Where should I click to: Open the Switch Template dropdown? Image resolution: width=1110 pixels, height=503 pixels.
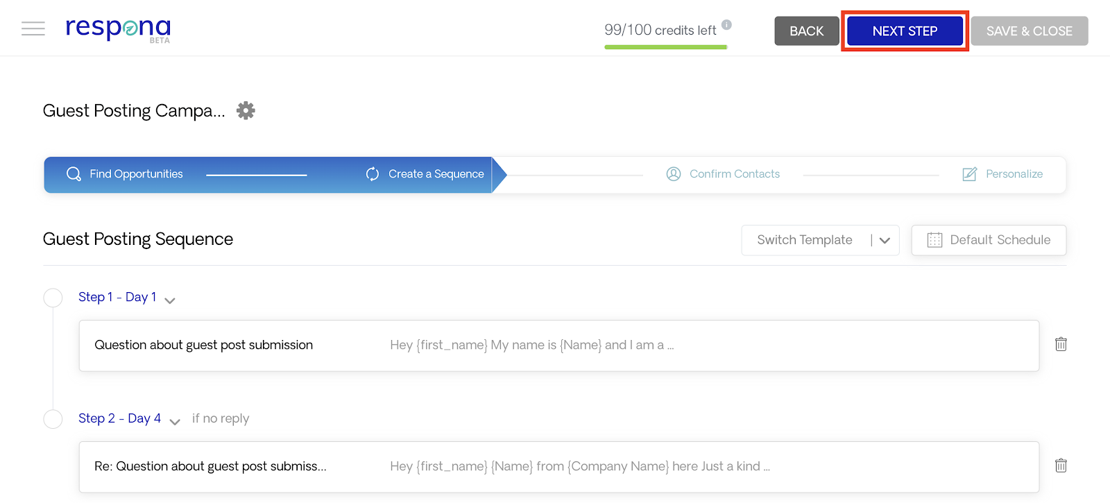pyautogui.click(x=820, y=240)
